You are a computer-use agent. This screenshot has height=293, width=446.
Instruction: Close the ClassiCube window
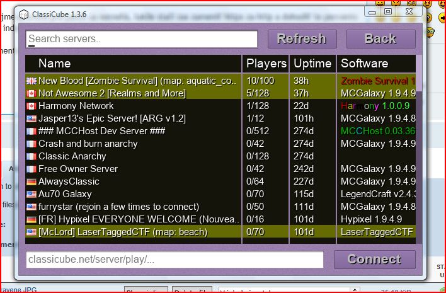pos(409,12)
